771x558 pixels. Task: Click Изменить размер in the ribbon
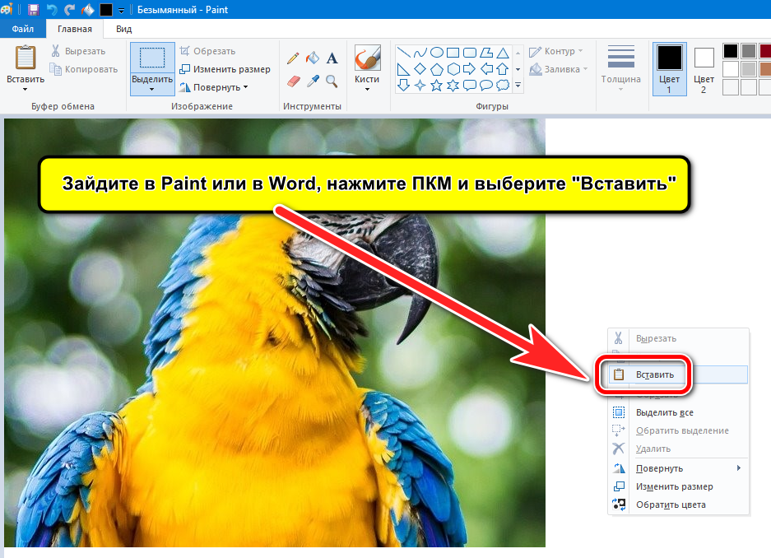pos(225,69)
